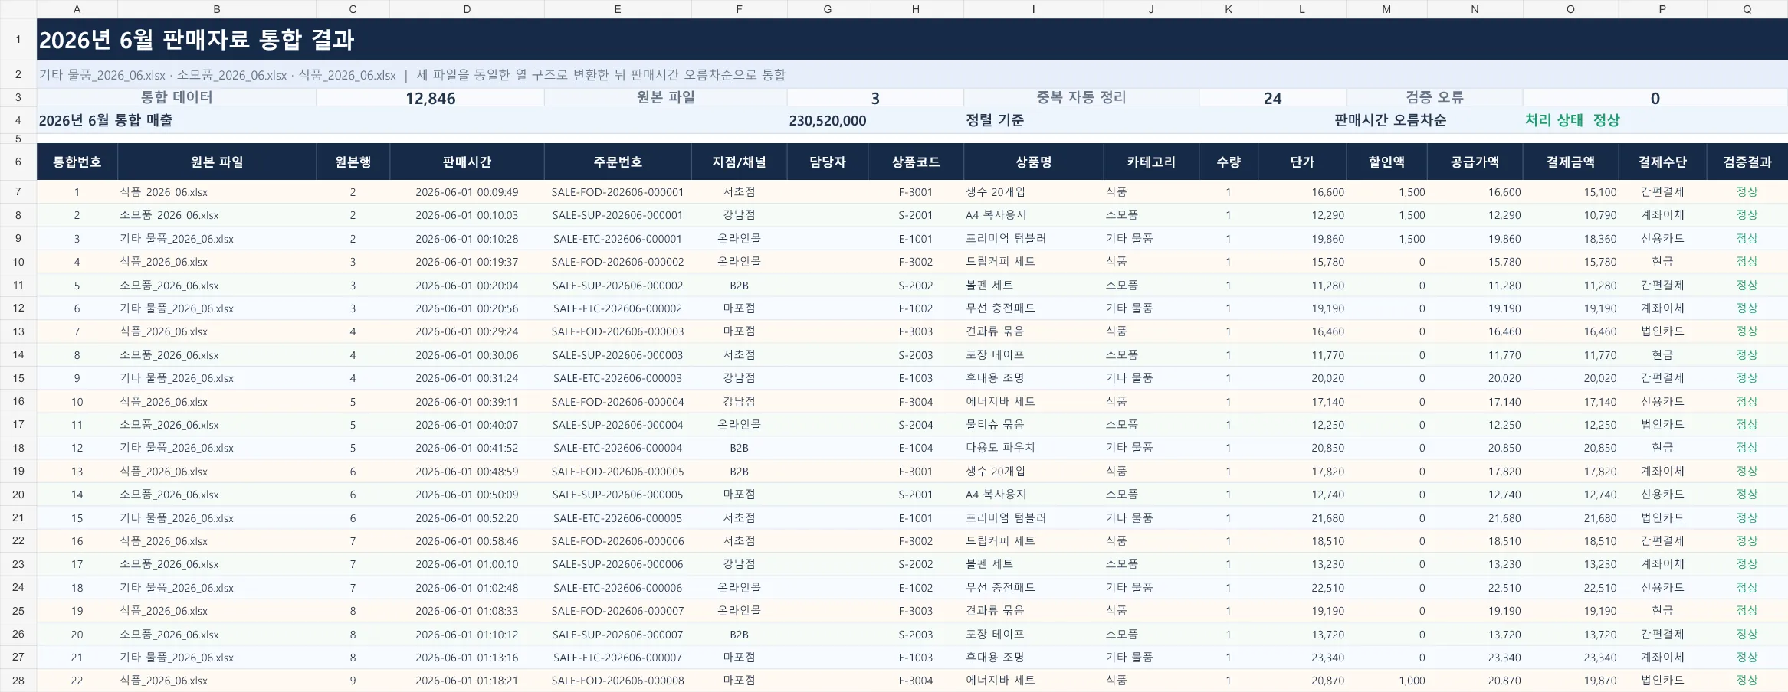This screenshot has height=692, width=1788.
Task: Click order SALE-SUP-202606-000002
Action: tap(618, 286)
